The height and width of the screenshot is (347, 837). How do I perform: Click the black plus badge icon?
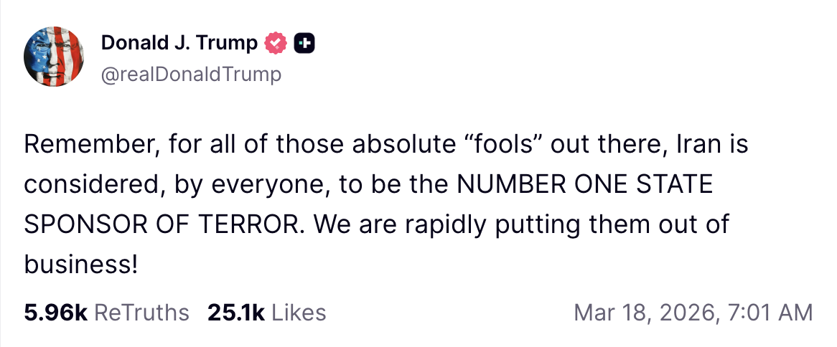point(304,44)
